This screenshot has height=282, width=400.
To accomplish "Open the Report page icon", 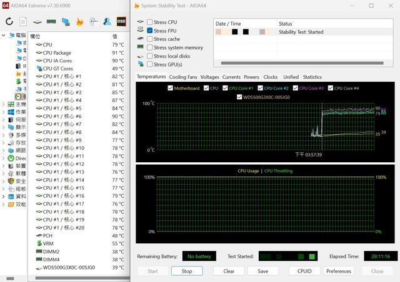I will coord(23,21).
